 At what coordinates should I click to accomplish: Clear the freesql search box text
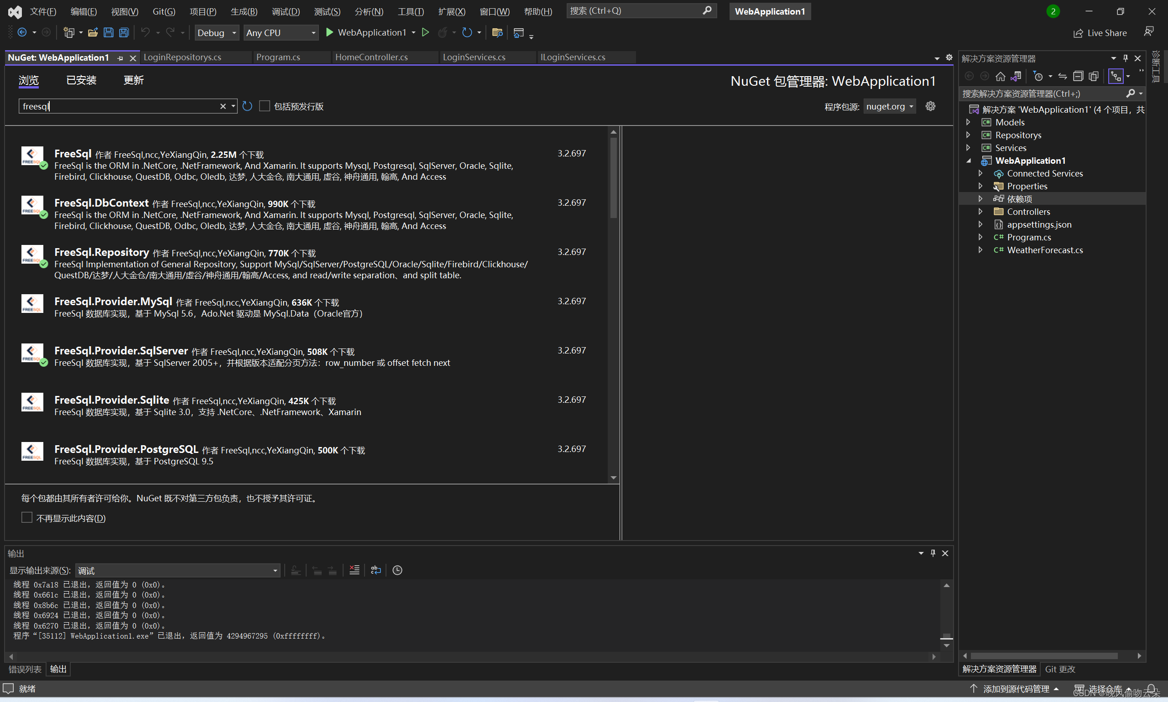click(223, 106)
